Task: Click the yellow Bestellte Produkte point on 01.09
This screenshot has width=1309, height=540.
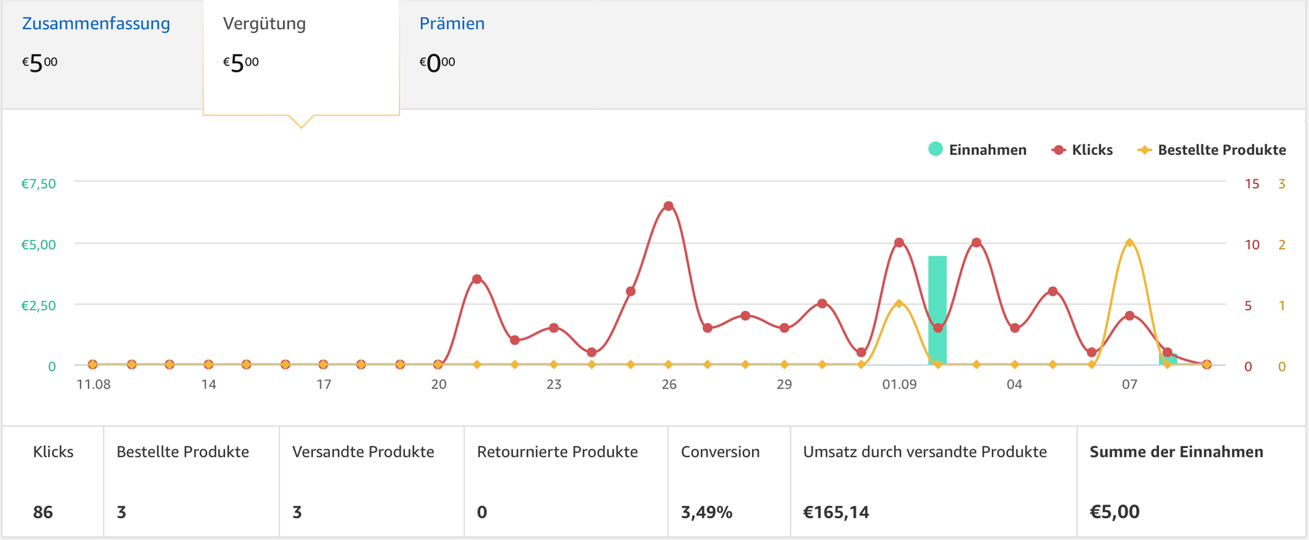Action: point(899,303)
